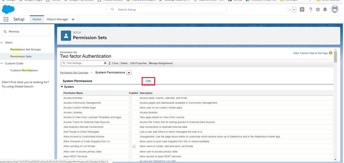Image resolution: width=344 pixels, height=163 pixels.
Task: Click Allow Inclusion of Code Snippets from UI
Action: [87, 141]
